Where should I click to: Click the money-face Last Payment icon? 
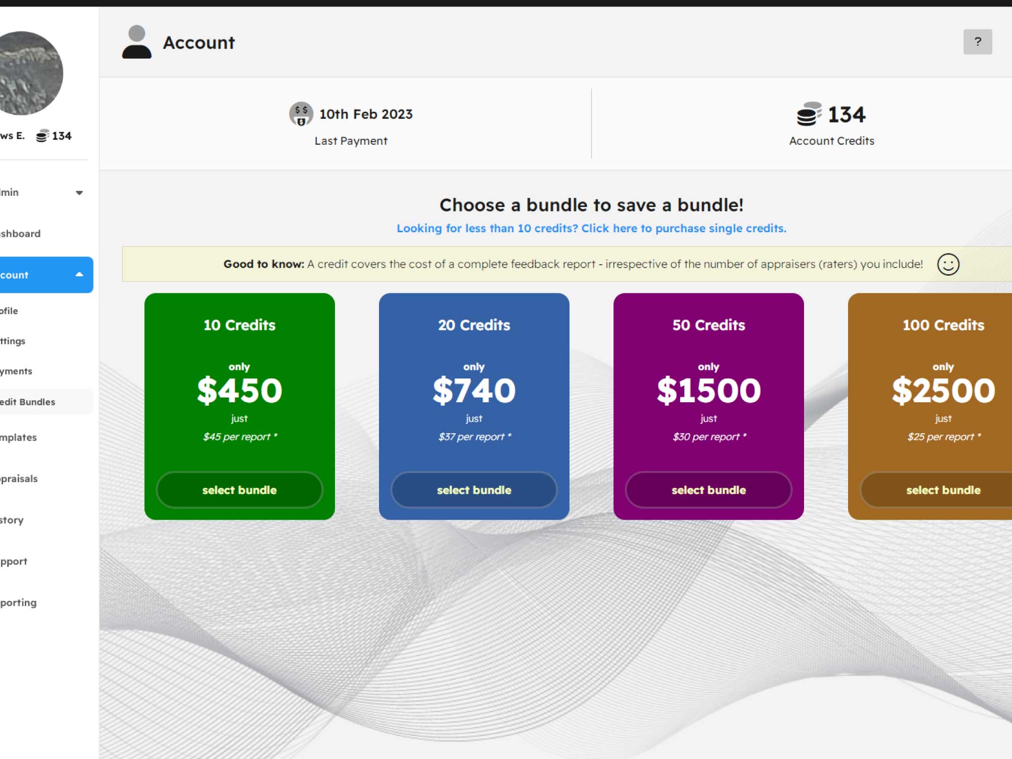tap(301, 114)
